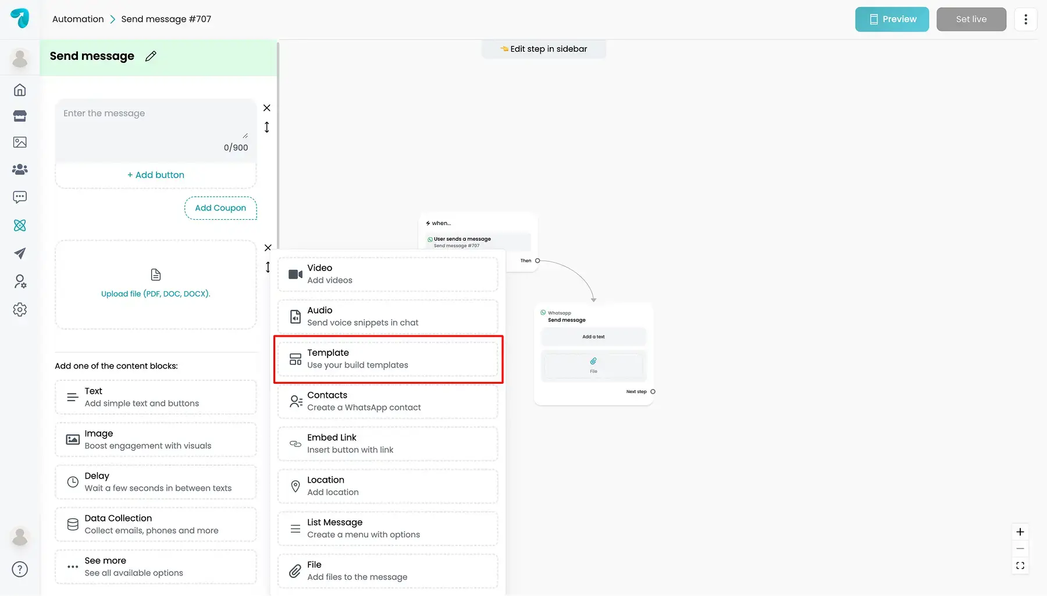The height and width of the screenshot is (596, 1047).
Task: Go to Automation breadcrumb
Action: (x=78, y=19)
